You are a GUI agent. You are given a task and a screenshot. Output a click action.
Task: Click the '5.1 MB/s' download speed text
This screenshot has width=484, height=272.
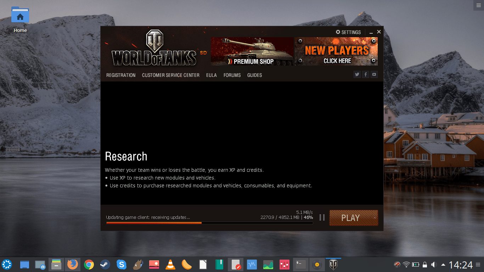304,212
